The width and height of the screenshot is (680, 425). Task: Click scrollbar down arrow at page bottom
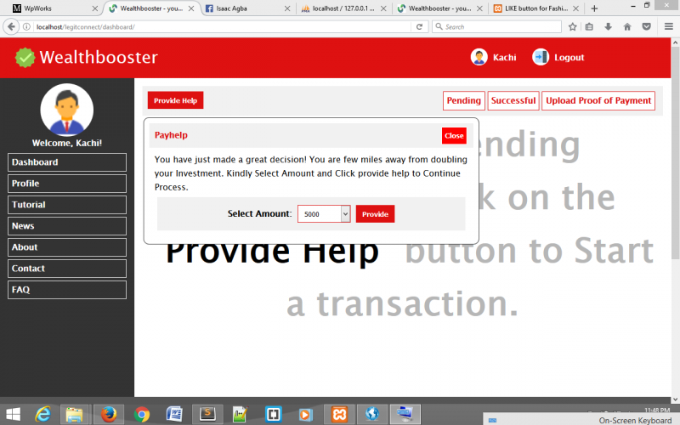tap(675, 399)
